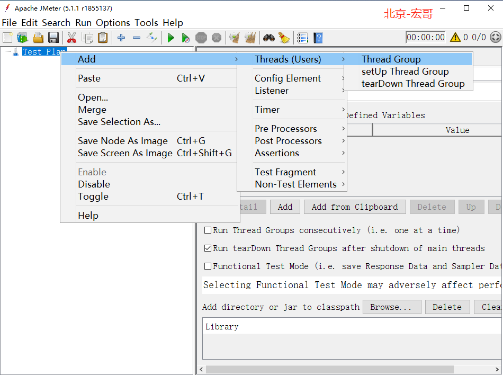503x375 pixels.
Task: Expand the Add submenu arrow
Action: [236, 59]
